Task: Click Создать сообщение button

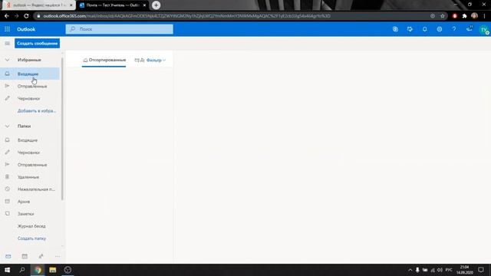Action: pyautogui.click(x=38, y=43)
